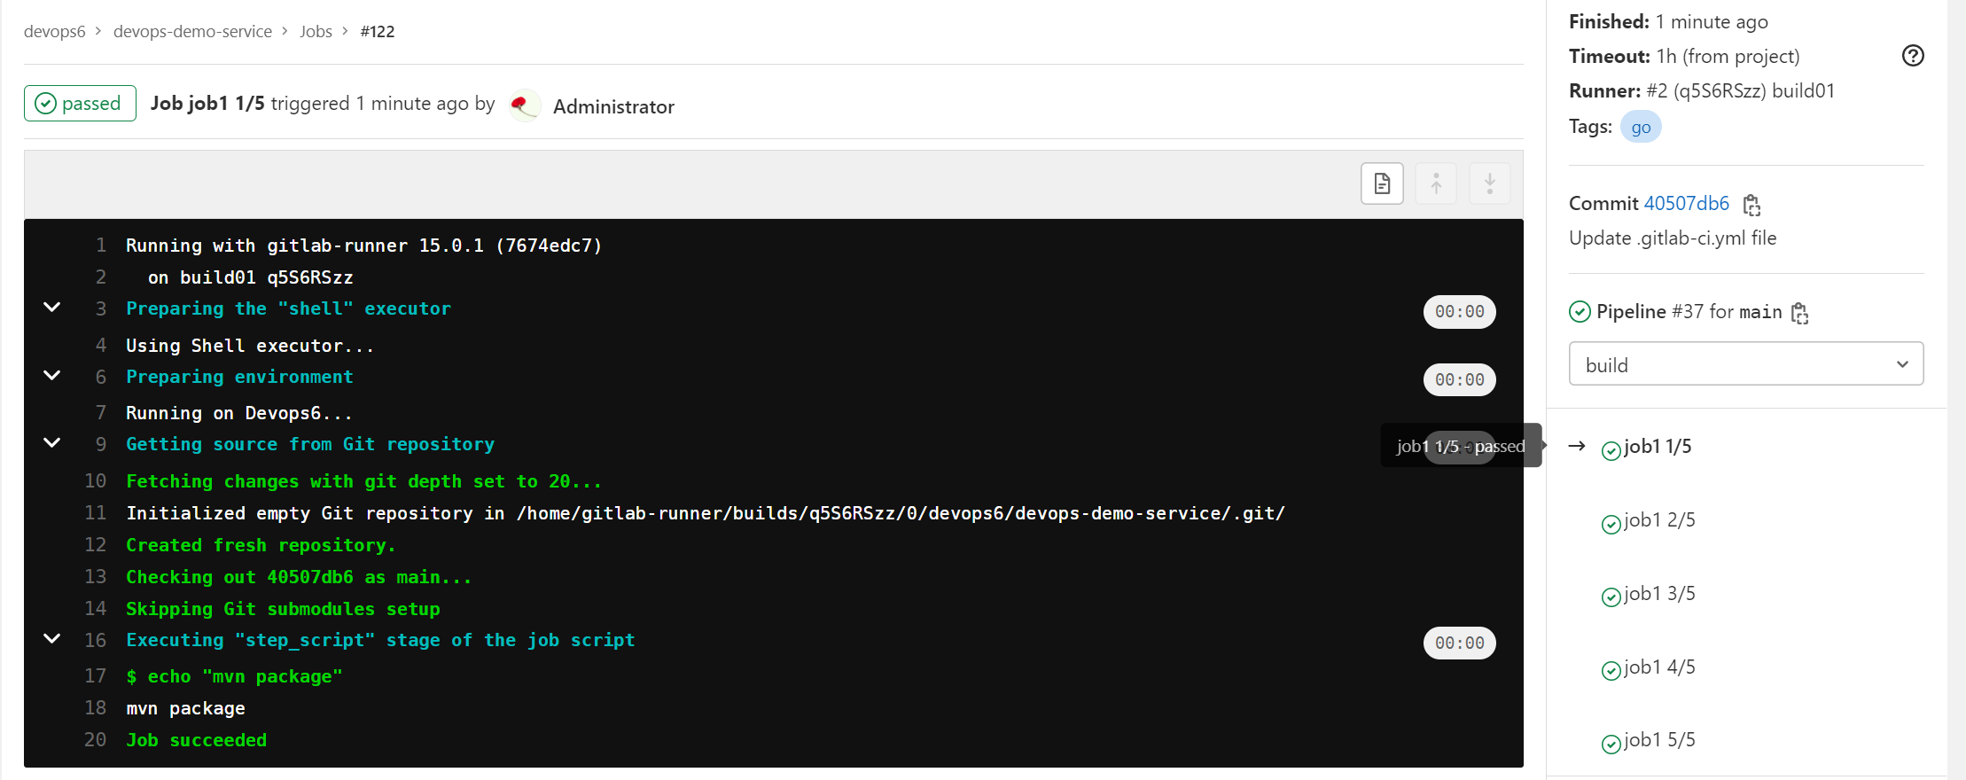The width and height of the screenshot is (1966, 780).
Task: Click 'Runner: #2 (q5S6RSzz) build01' text
Action: pyautogui.click(x=1702, y=91)
